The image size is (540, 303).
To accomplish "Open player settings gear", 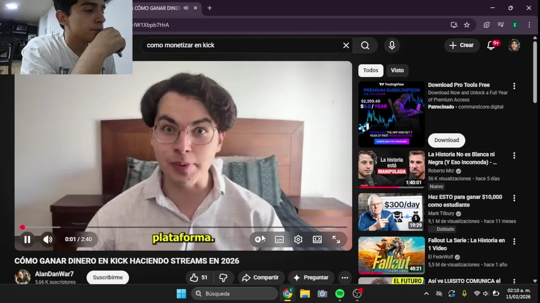I will coord(298,239).
